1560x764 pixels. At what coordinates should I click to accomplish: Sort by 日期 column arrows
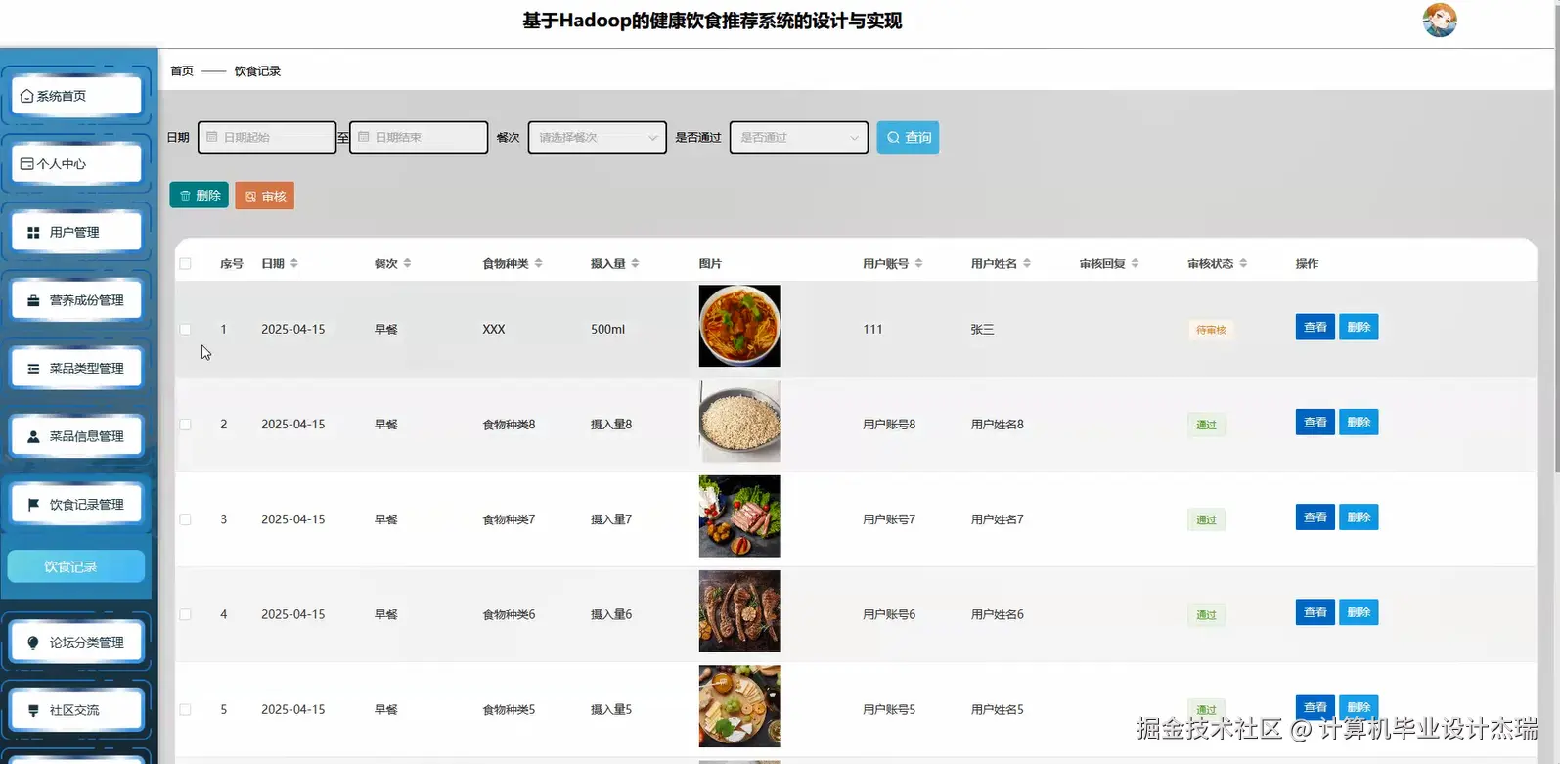[x=294, y=263]
